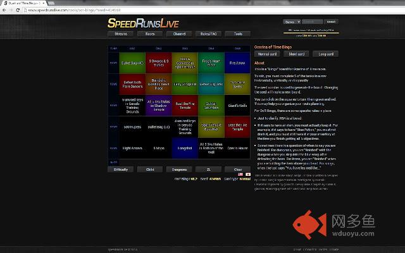Switch to English with US flag icon
The image size is (405, 253).
click(241, 174)
